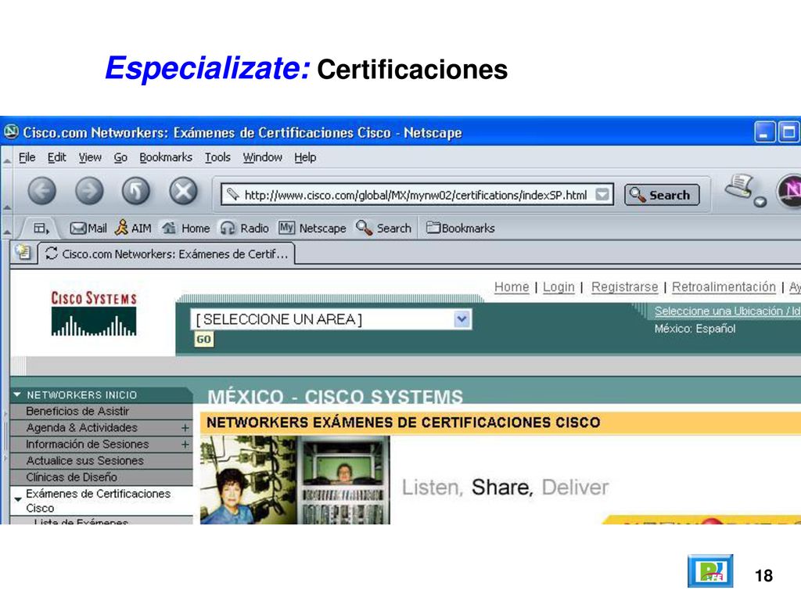Open the Tools menu
801x601 pixels.
point(217,157)
